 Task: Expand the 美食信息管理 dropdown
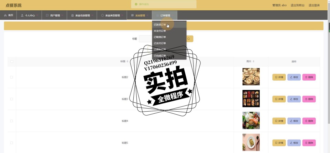point(82,16)
